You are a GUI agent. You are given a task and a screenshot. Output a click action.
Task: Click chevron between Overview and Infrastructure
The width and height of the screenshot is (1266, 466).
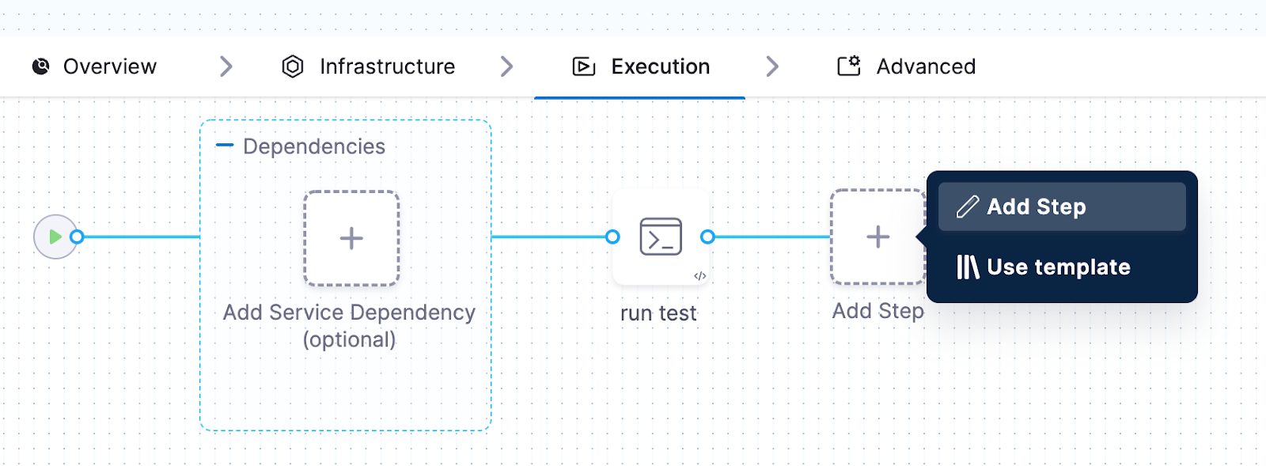point(226,66)
